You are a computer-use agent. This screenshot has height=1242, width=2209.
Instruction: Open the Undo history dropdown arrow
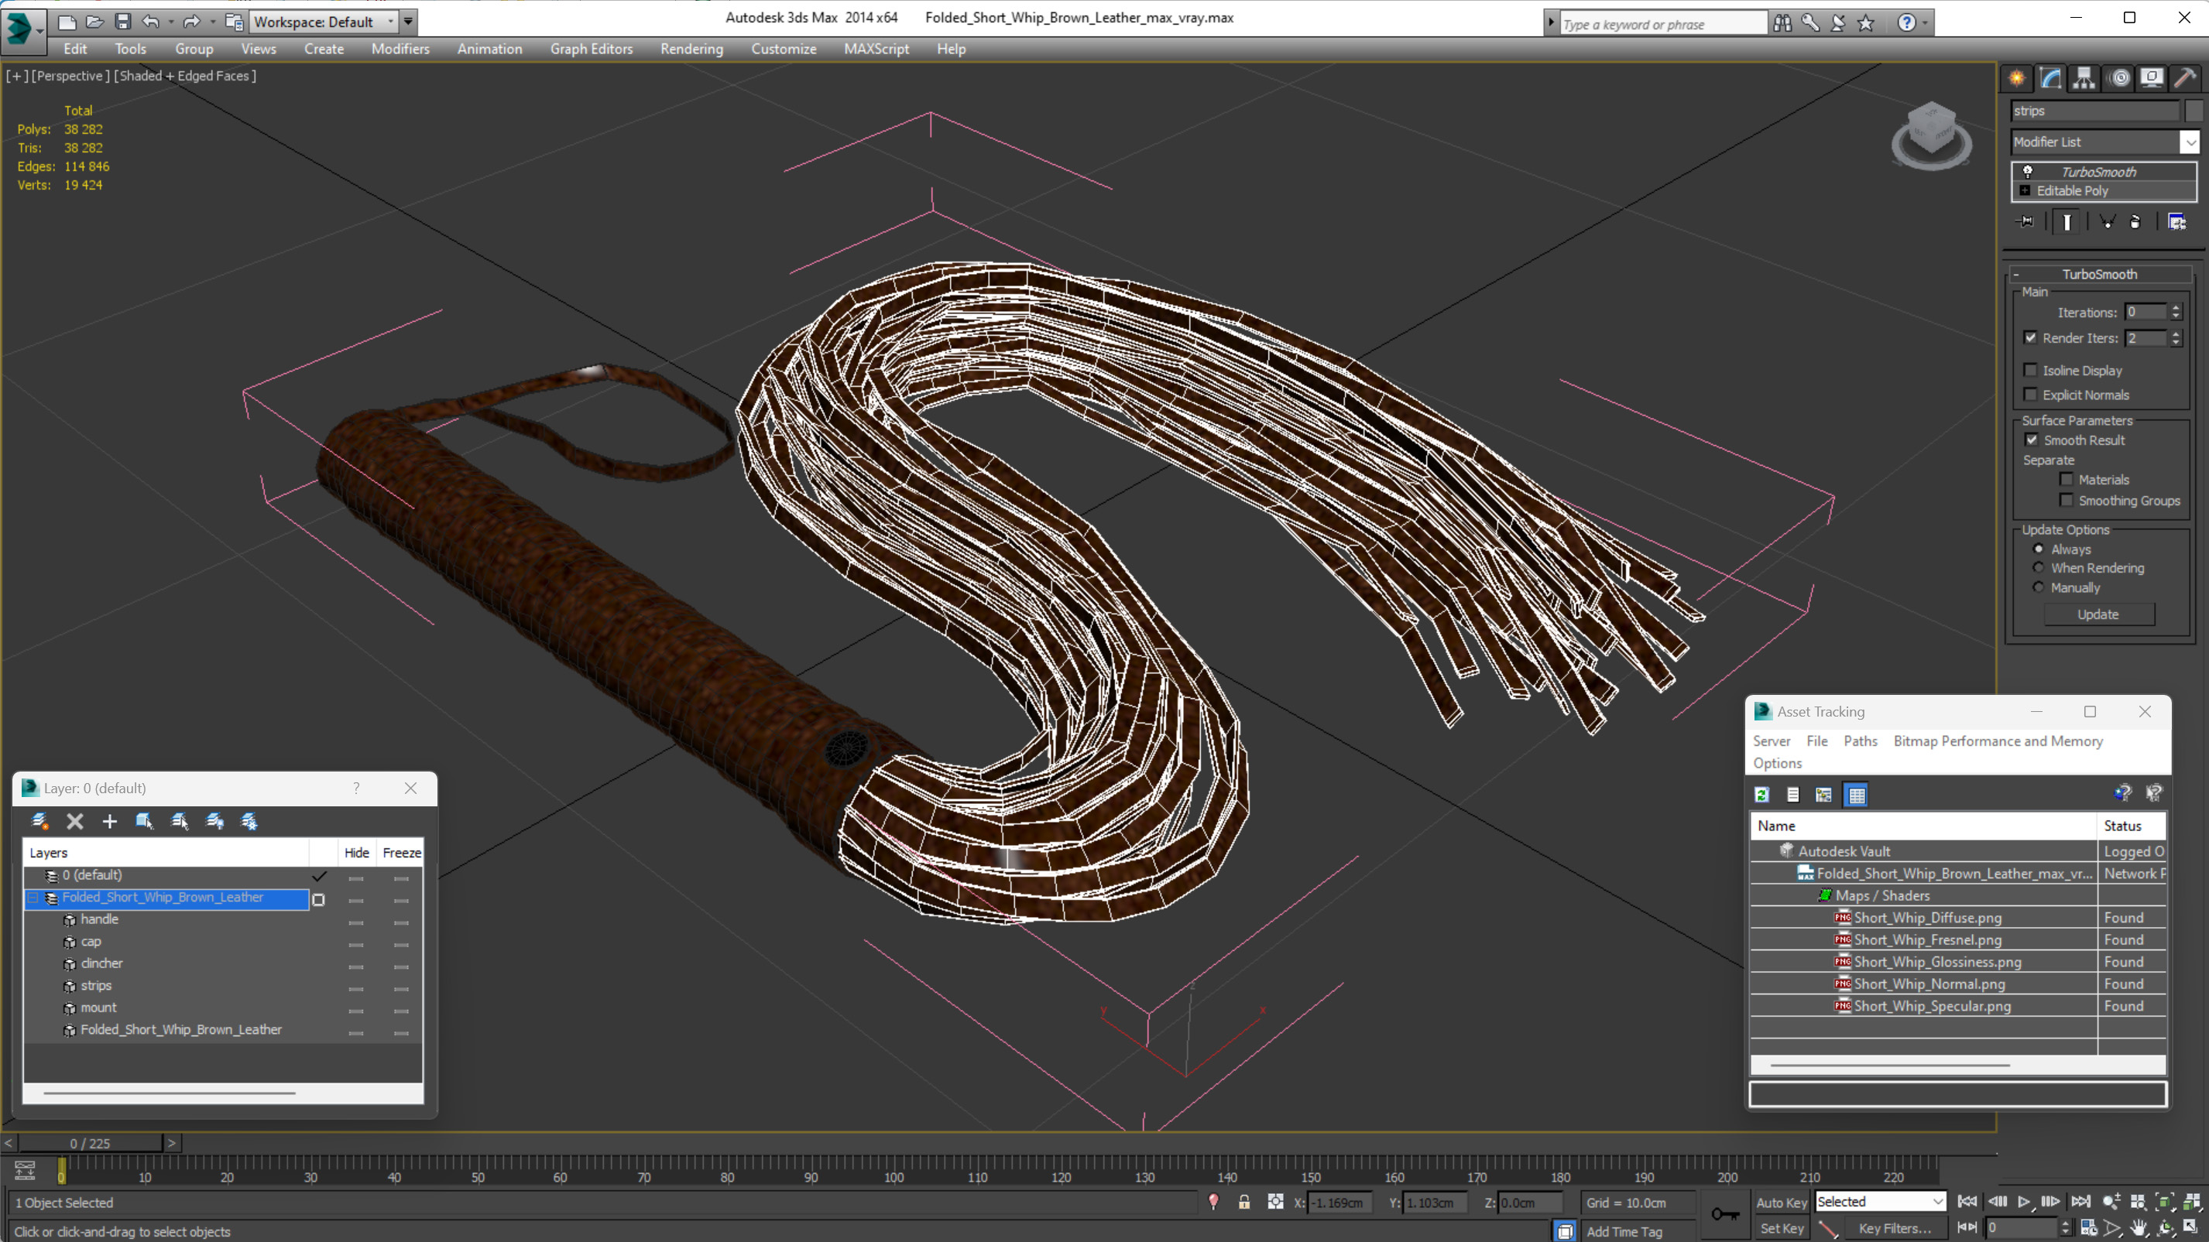[x=170, y=22]
